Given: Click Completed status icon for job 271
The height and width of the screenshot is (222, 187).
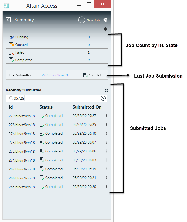Looking at the screenshot, I should pos(42,160).
